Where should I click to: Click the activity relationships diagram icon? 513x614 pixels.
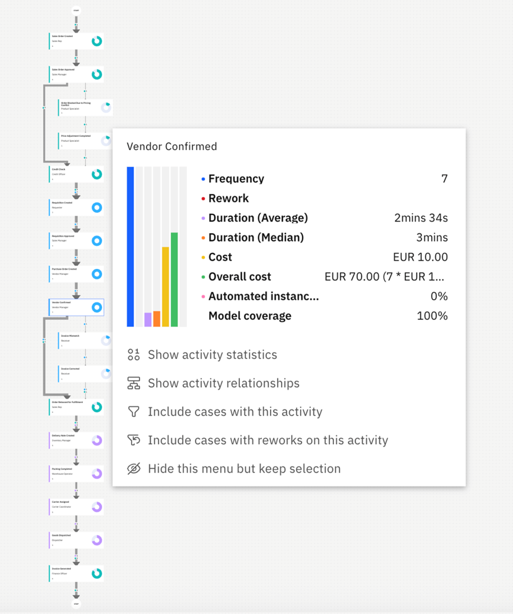(133, 383)
